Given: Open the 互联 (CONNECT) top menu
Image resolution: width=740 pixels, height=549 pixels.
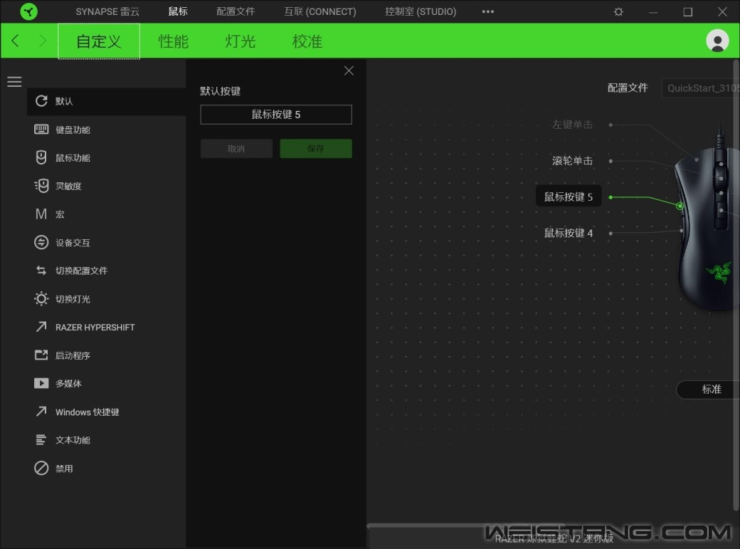Looking at the screenshot, I should [x=320, y=11].
